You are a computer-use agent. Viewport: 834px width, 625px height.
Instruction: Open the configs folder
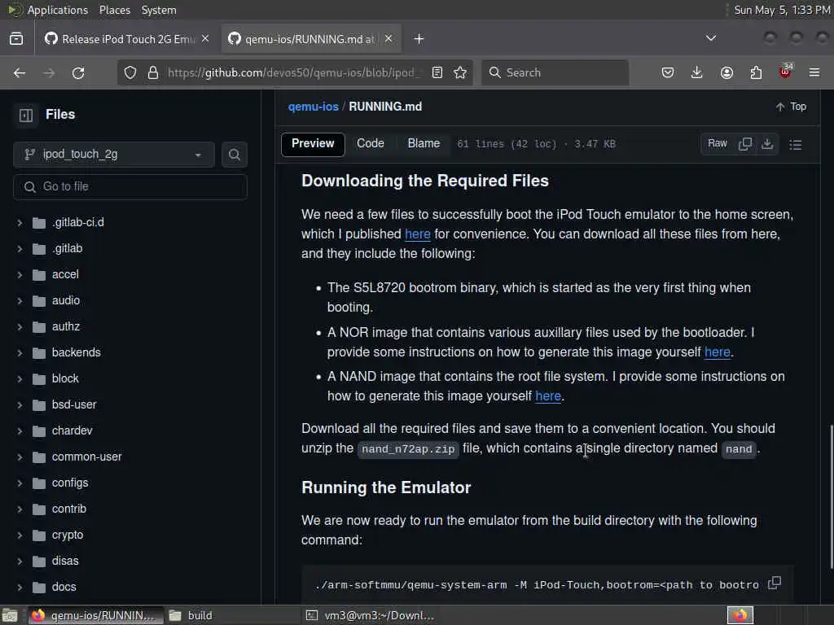coord(70,483)
